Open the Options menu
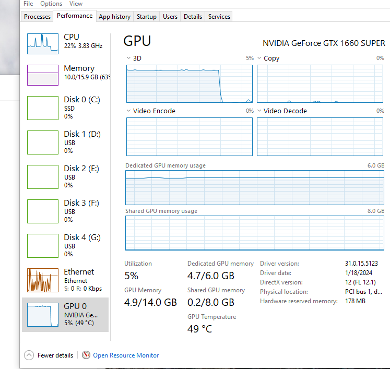390x369 pixels. click(x=51, y=4)
